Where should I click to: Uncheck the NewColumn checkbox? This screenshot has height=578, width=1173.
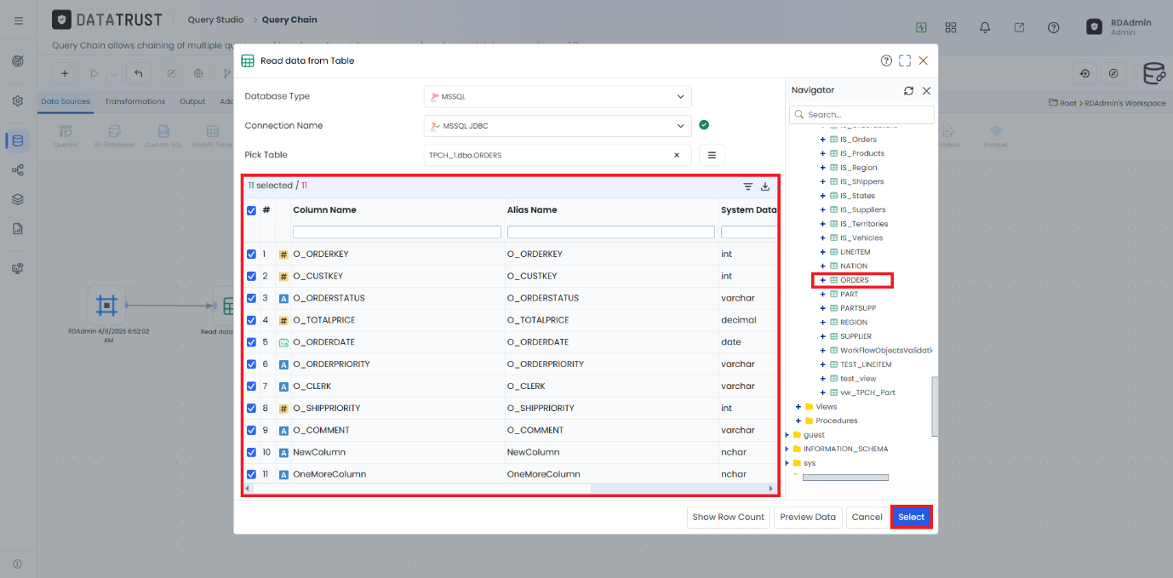click(251, 452)
